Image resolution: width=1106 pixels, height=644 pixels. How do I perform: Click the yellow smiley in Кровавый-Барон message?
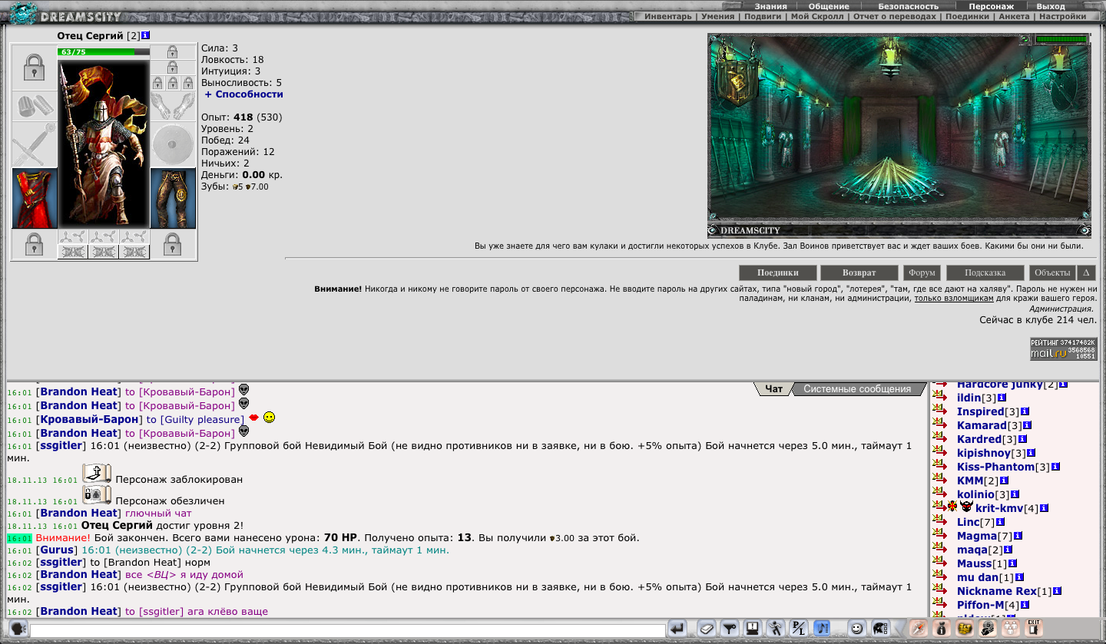[269, 418]
